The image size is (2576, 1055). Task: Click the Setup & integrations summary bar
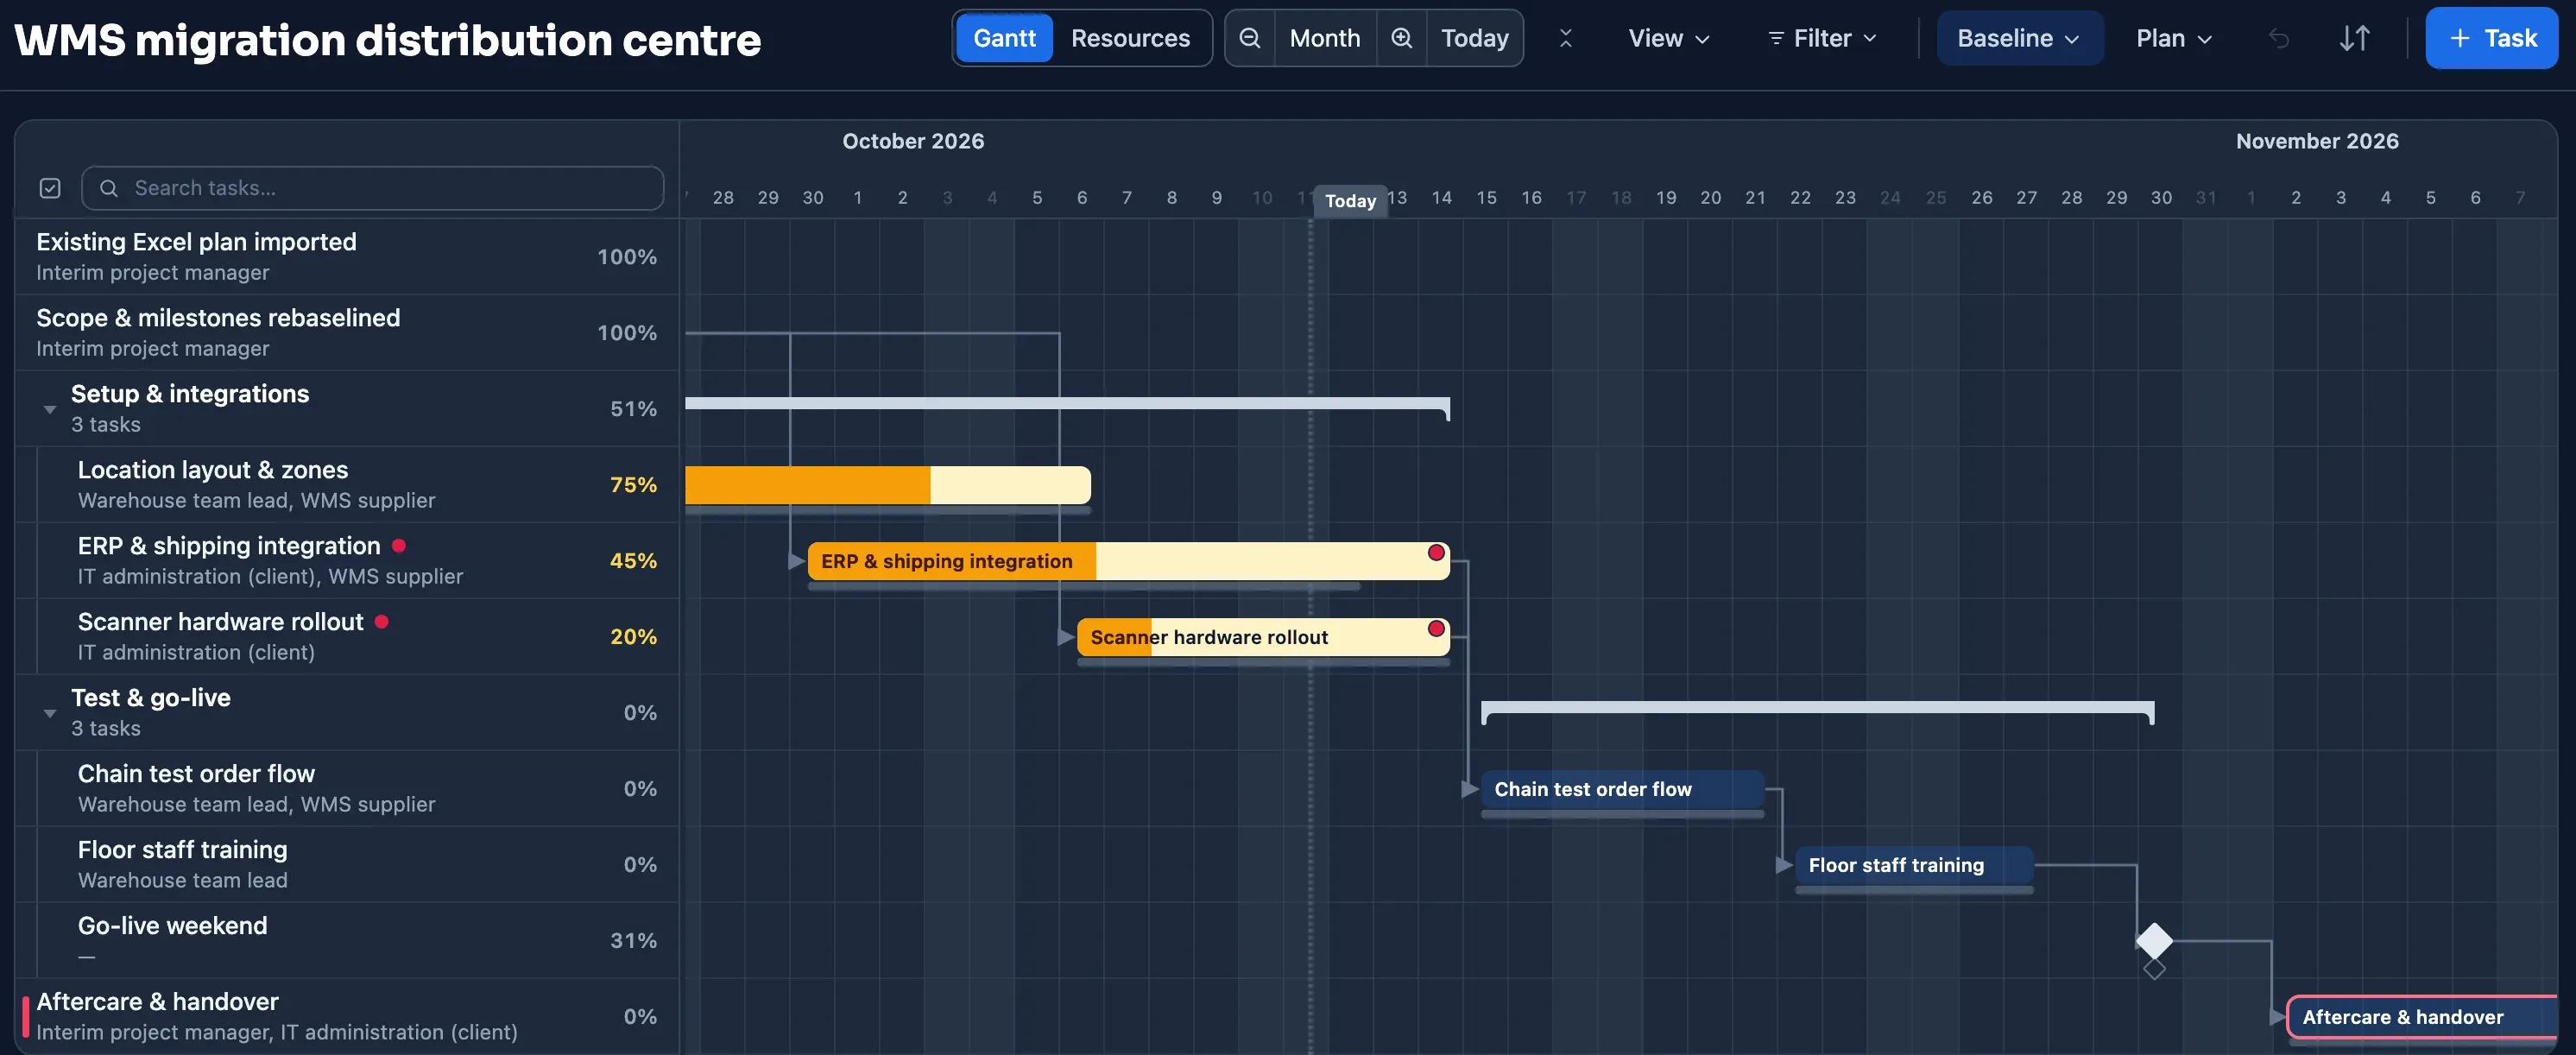point(1067,404)
